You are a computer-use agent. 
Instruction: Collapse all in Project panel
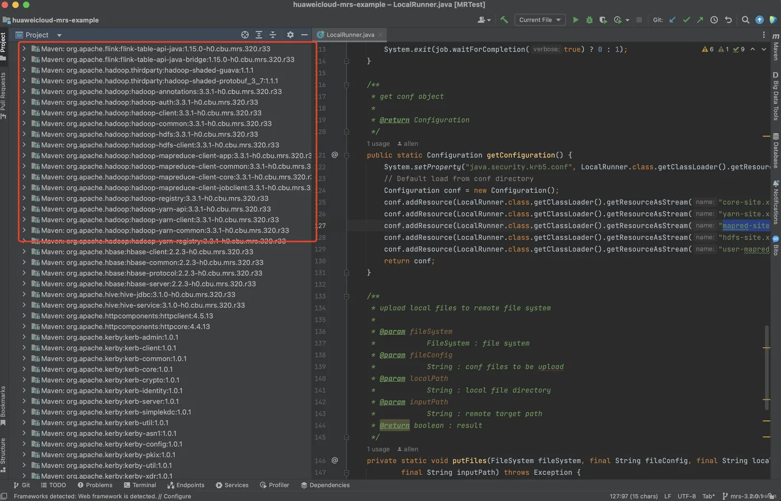tap(273, 35)
